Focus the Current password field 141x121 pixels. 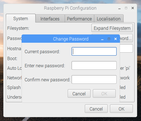[94, 52]
